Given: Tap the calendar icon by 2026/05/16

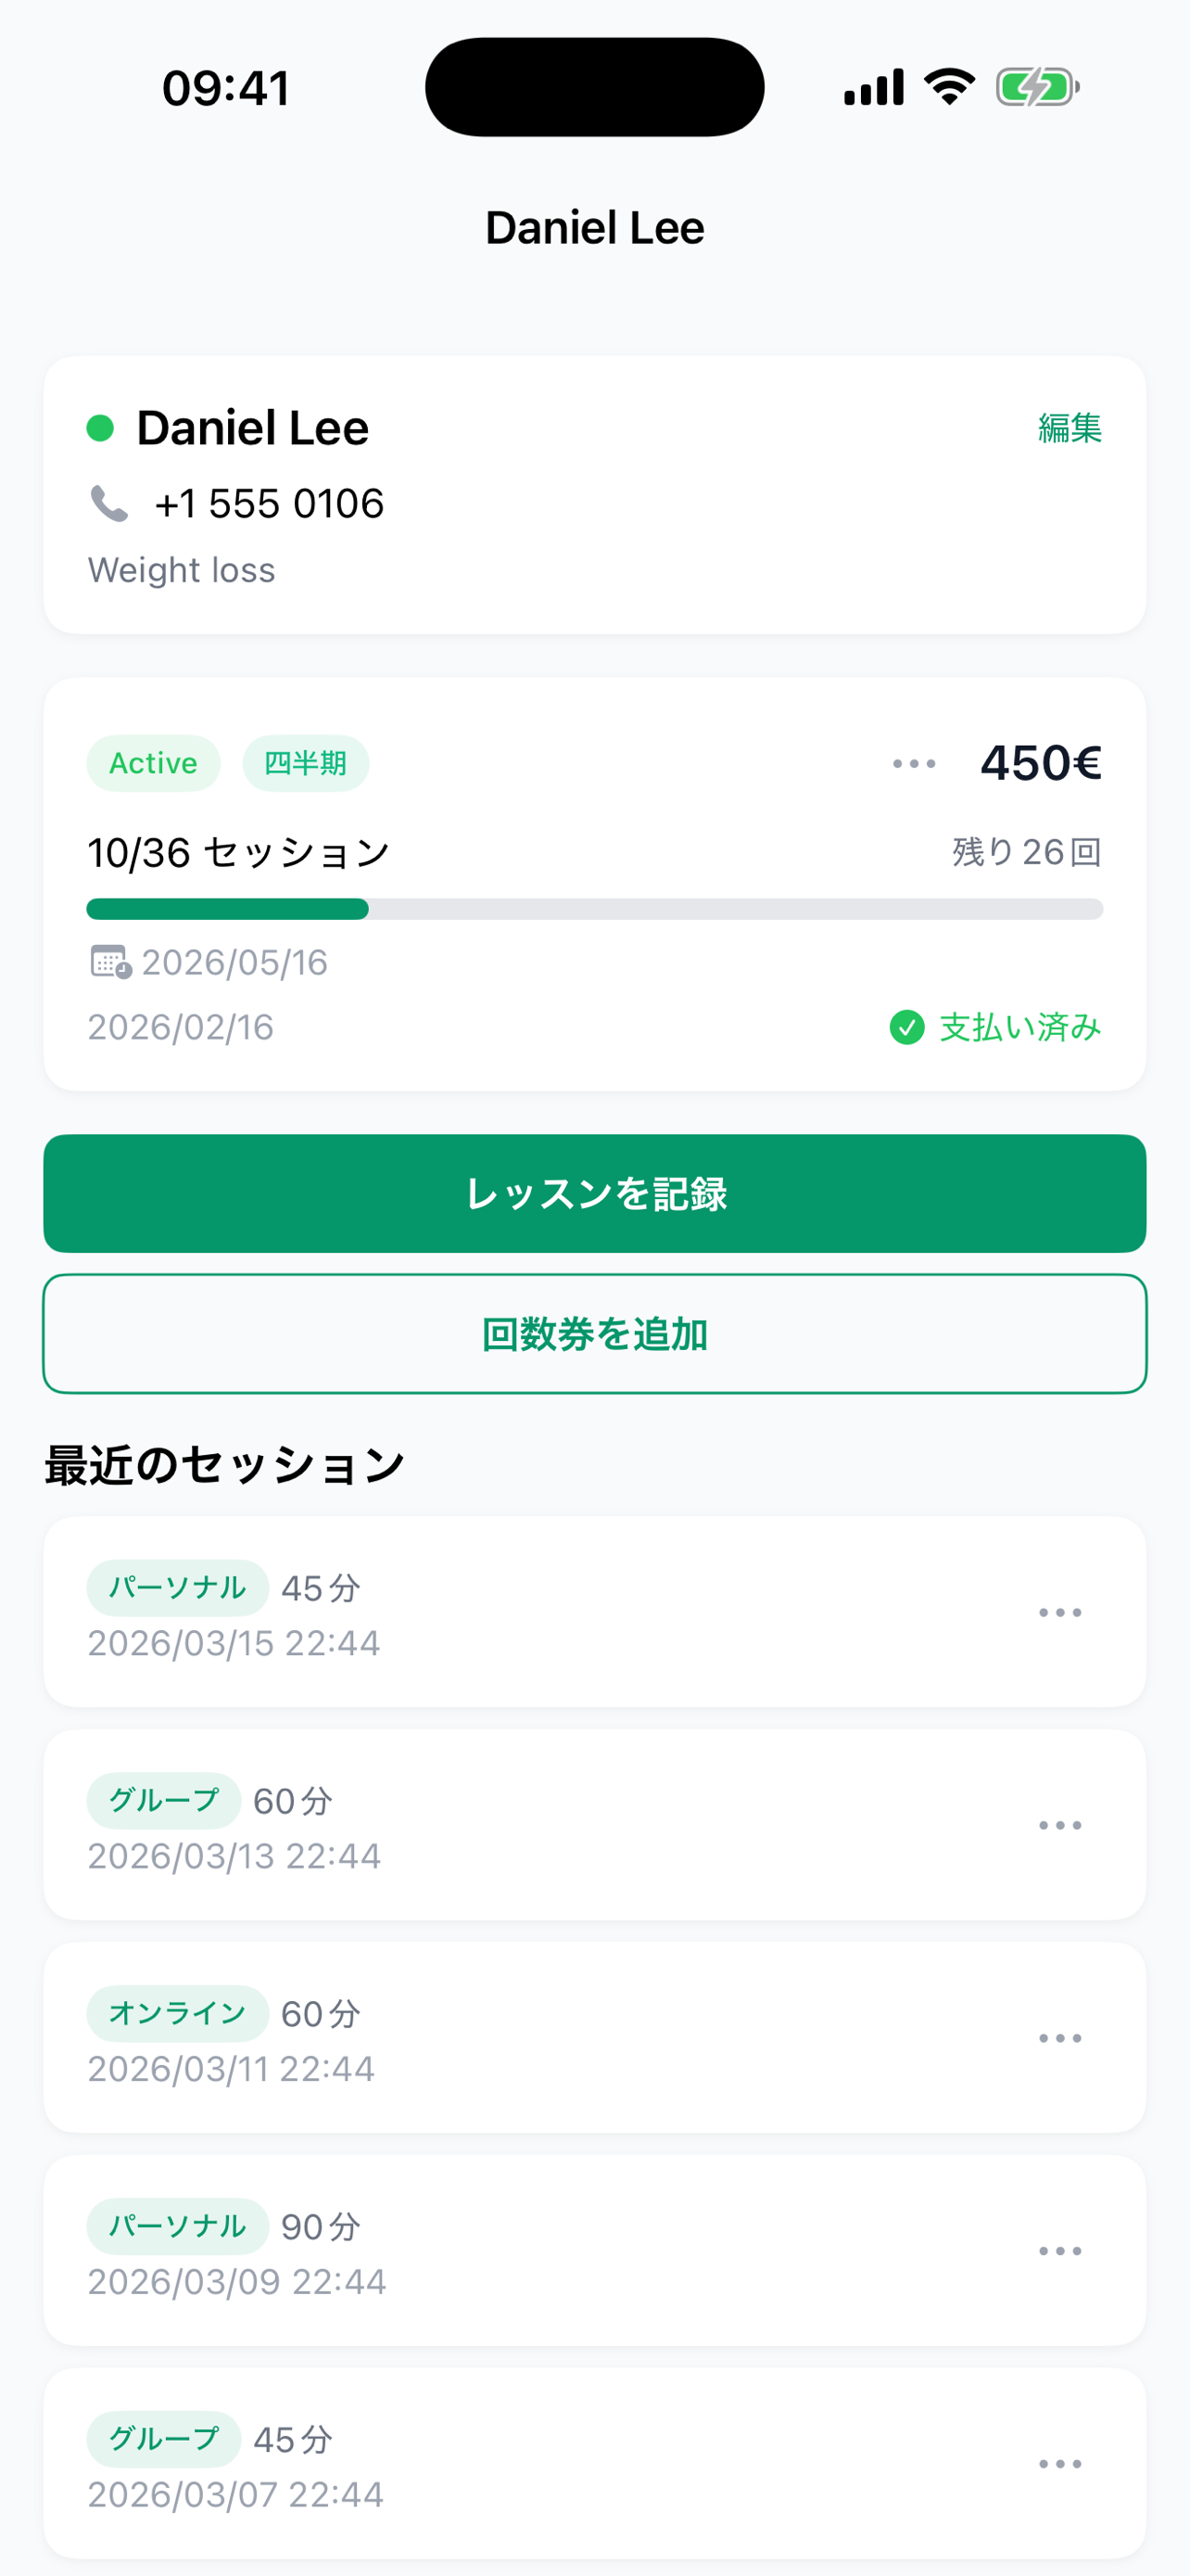Looking at the screenshot, I should coord(110,962).
